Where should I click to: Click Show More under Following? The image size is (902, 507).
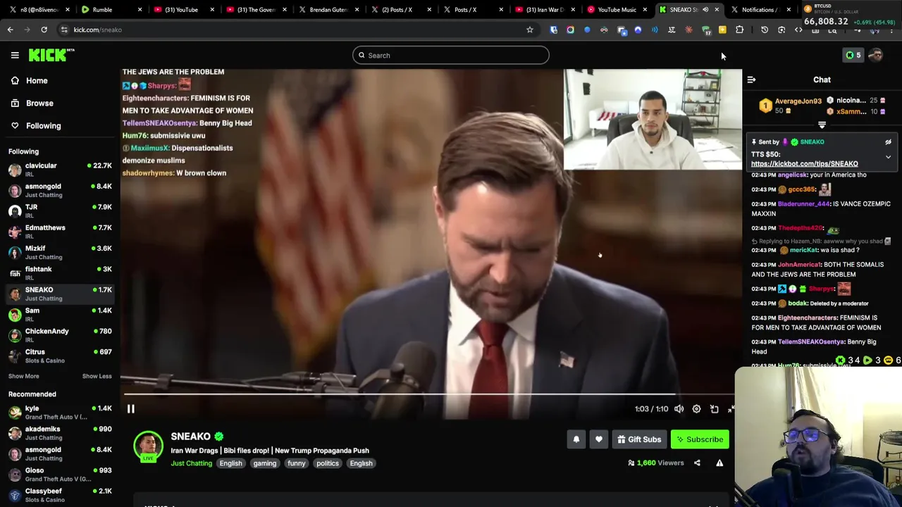(x=23, y=376)
